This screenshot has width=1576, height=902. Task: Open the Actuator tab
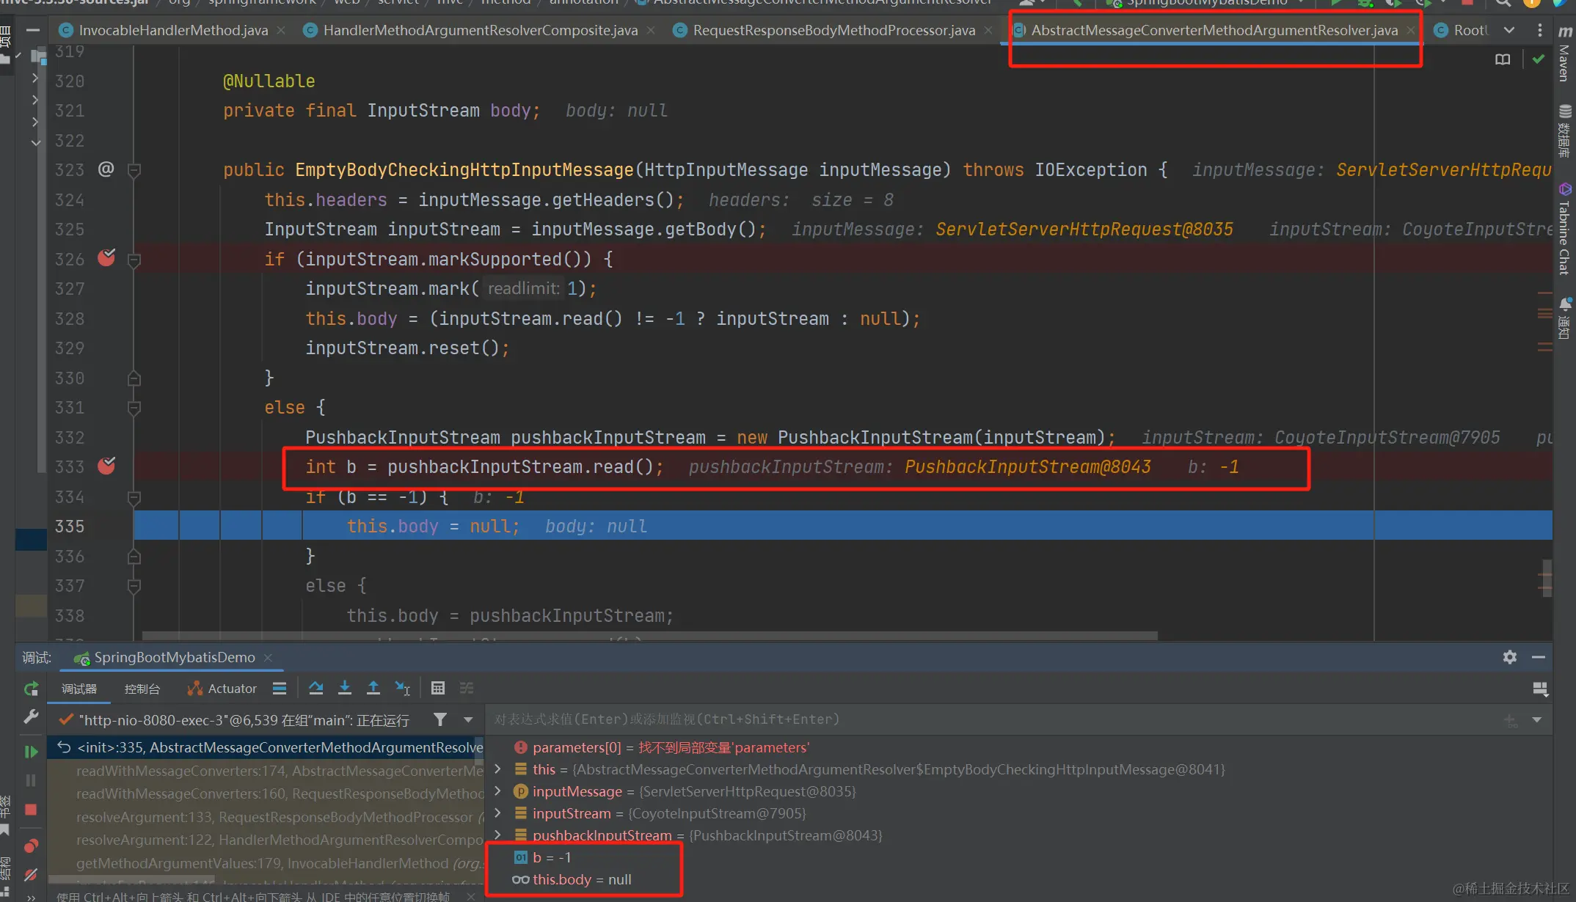click(222, 689)
